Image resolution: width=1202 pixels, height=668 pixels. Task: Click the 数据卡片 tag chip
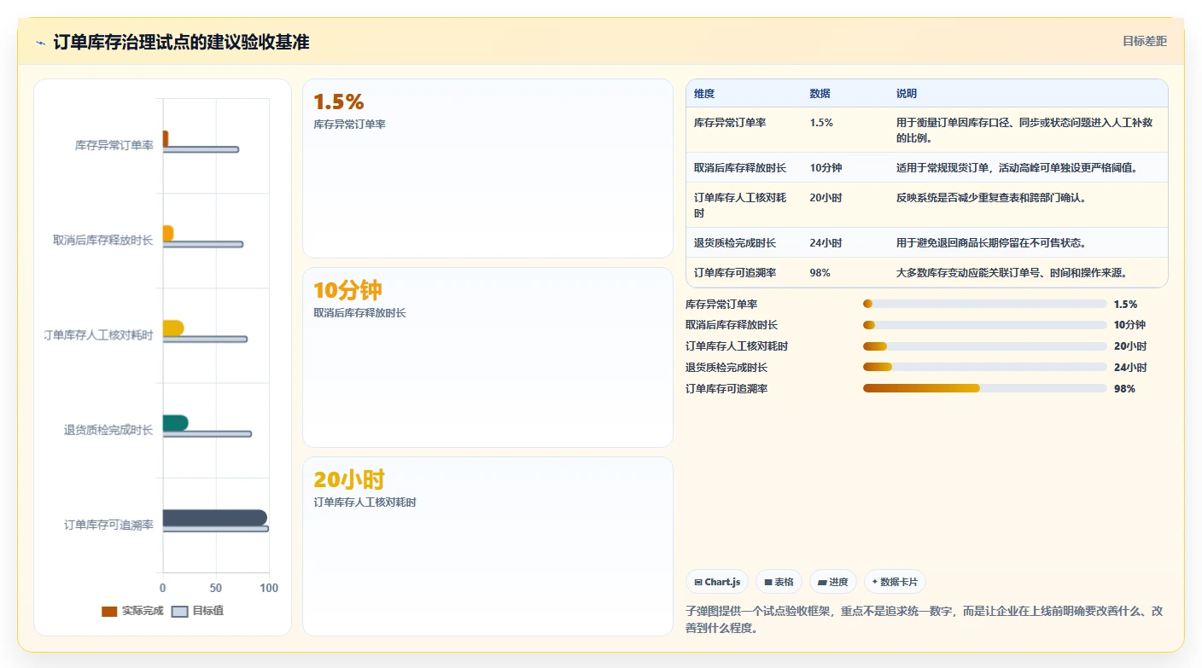[895, 582]
